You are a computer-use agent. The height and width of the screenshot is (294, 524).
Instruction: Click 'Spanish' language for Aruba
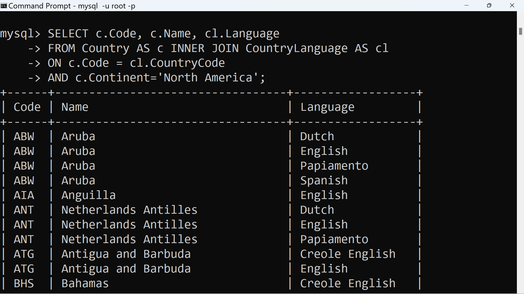(324, 180)
